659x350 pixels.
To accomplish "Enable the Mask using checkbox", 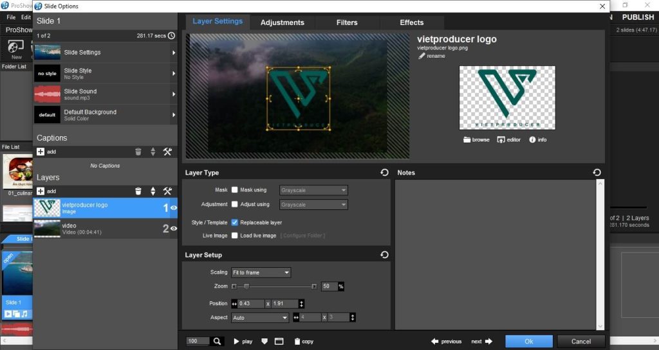I will pyautogui.click(x=235, y=190).
